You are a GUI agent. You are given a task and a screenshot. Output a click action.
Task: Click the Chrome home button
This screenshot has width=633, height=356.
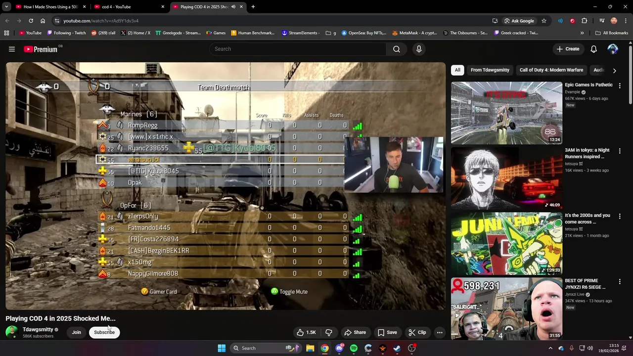coord(43,21)
